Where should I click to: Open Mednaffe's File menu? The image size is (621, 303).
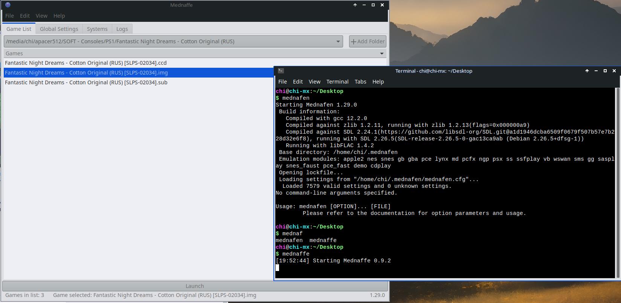point(9,16)
